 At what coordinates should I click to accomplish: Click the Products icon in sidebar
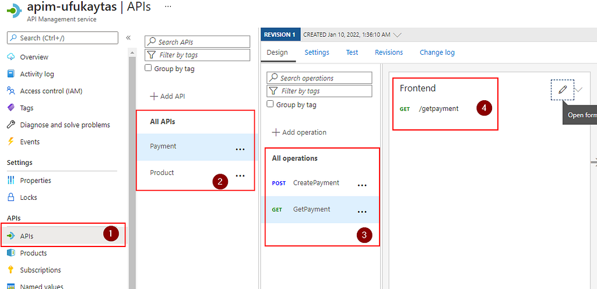[x=11, y=253]
